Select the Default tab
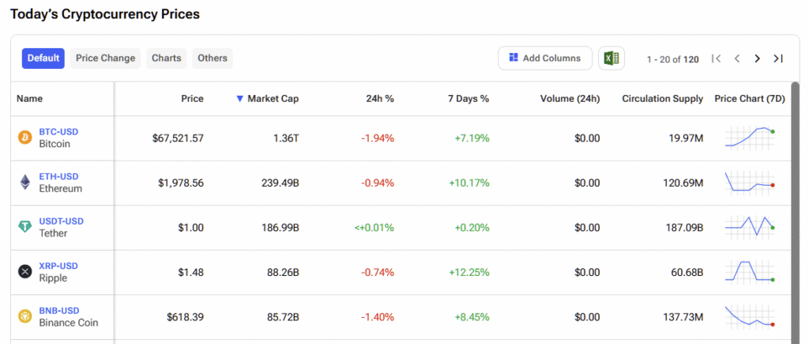Screen dimensions: 809x344 [43, 59]
